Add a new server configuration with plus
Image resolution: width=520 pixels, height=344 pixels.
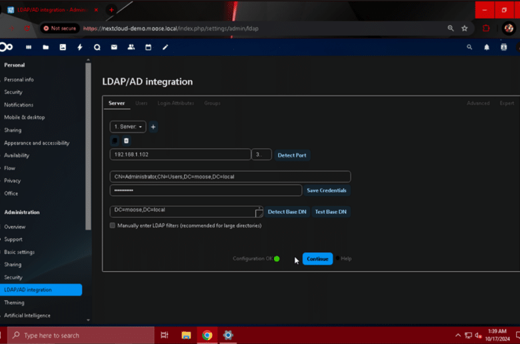153,127
